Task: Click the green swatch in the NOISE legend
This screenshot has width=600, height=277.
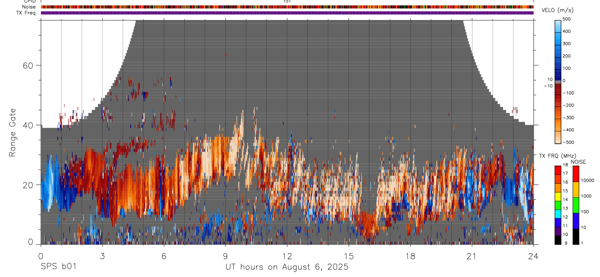Action: click(576, 205)
